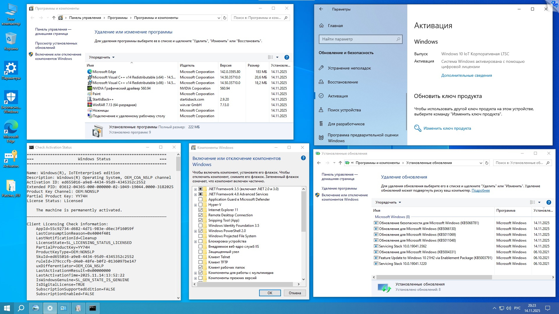The image size is (559, 314).
Task: Select Recovery in Settings sidebar
Action: click(x=343, y=82)
